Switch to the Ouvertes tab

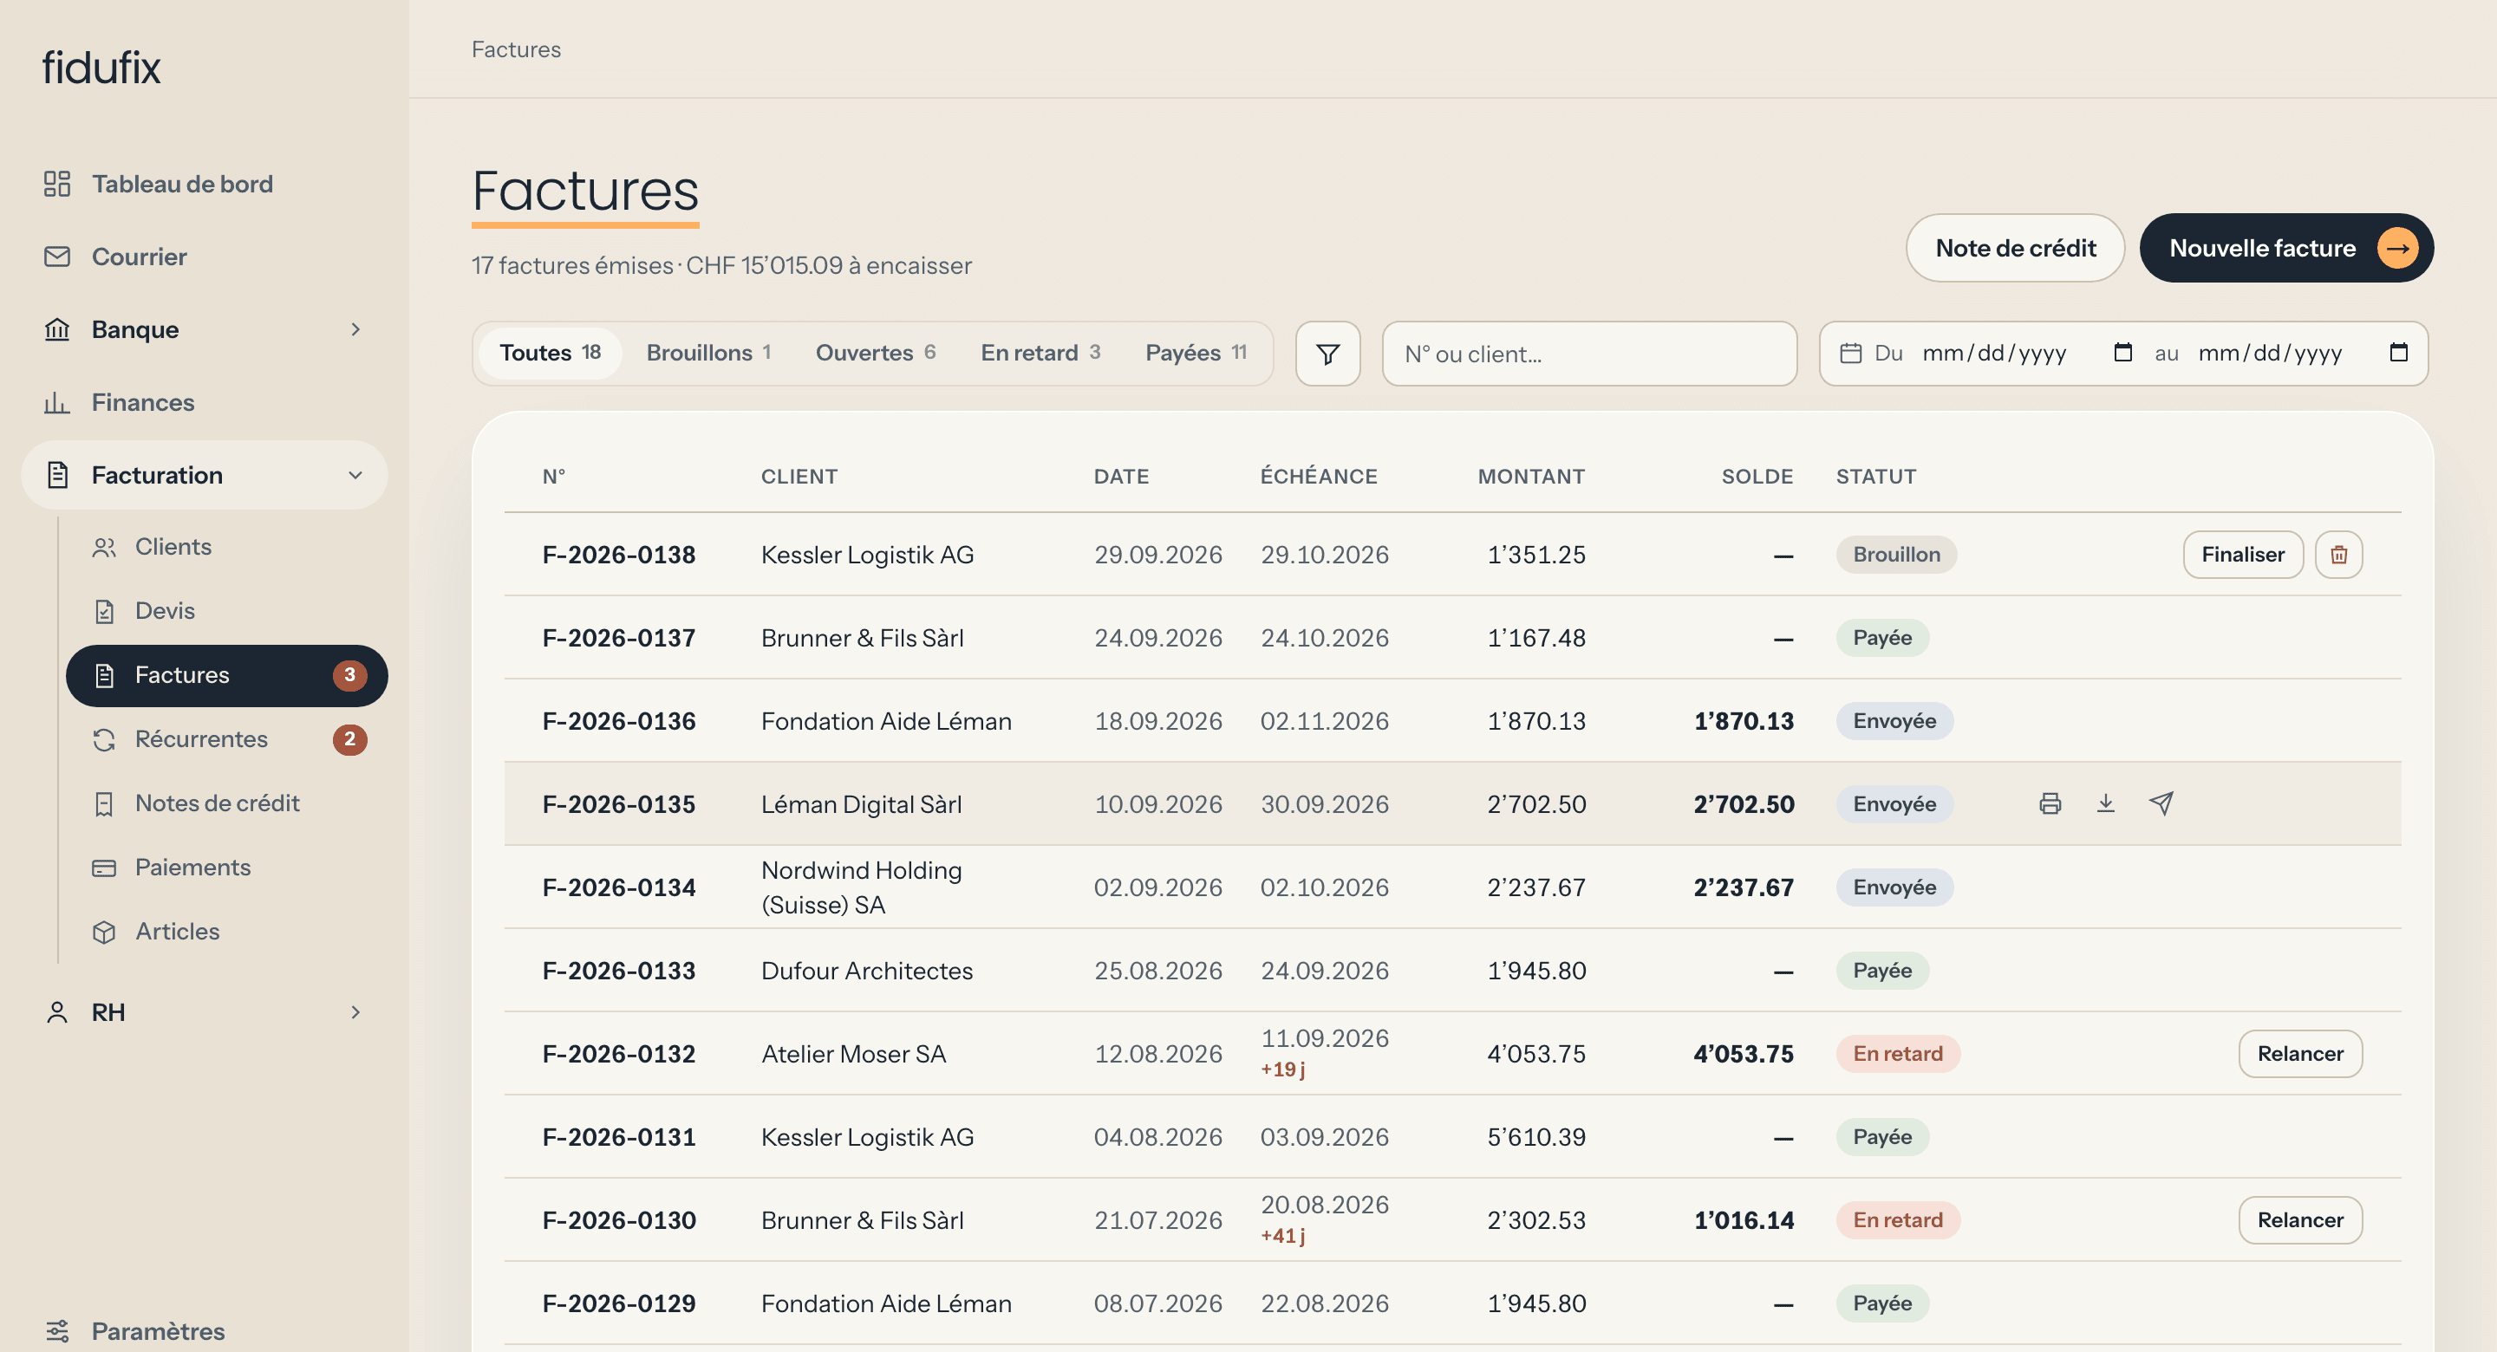pos(876,353)
